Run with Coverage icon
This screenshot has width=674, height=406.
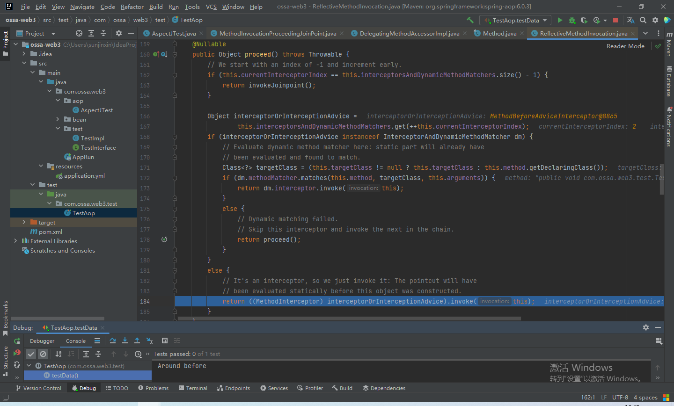click(584, 20)
